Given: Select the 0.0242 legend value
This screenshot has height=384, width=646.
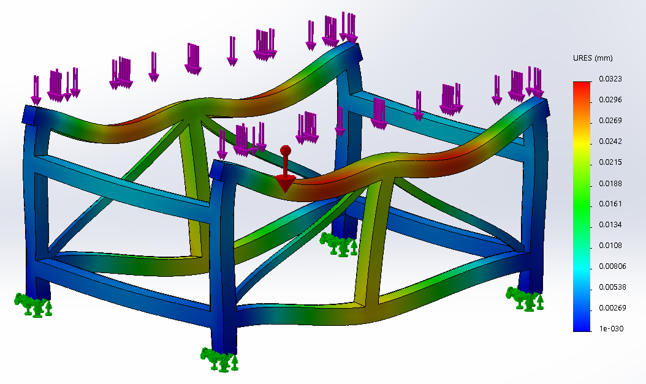Looking at the screenshot, I should point(610,141).
